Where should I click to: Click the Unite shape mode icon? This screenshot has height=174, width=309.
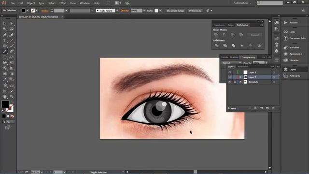(x=216, y=35)
